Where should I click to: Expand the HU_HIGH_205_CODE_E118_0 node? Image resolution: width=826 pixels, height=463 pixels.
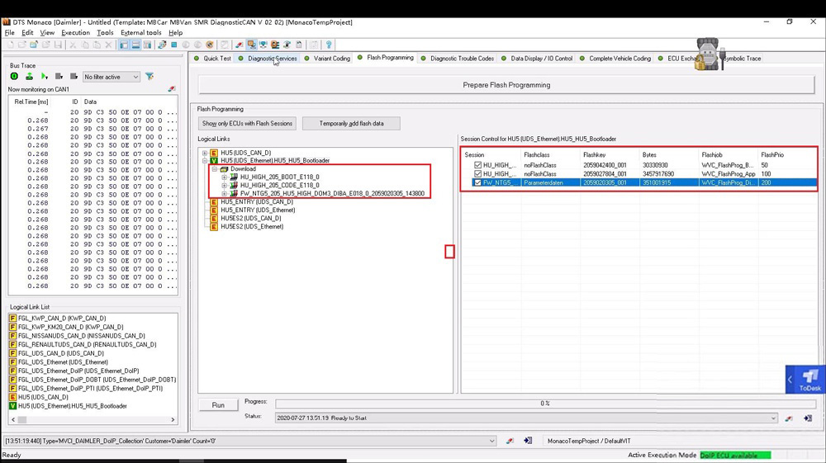click(x=225, y=185)
